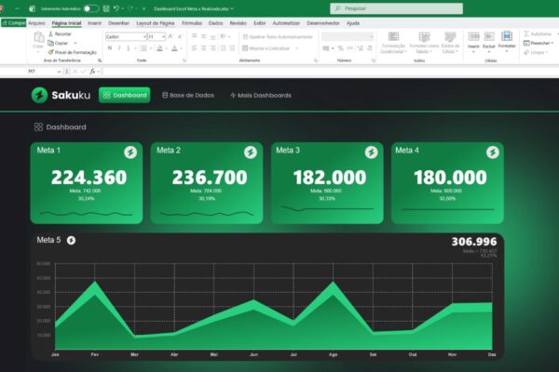559x372 pixels.
Task: Click the Align Left icon
Action: [x=195, y=48]
